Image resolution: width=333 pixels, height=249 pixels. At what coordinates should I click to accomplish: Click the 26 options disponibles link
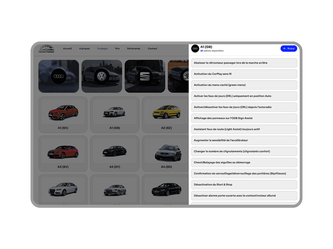pos(212,51)
